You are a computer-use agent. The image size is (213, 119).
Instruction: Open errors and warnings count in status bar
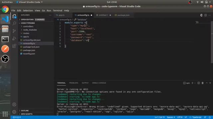17,117
